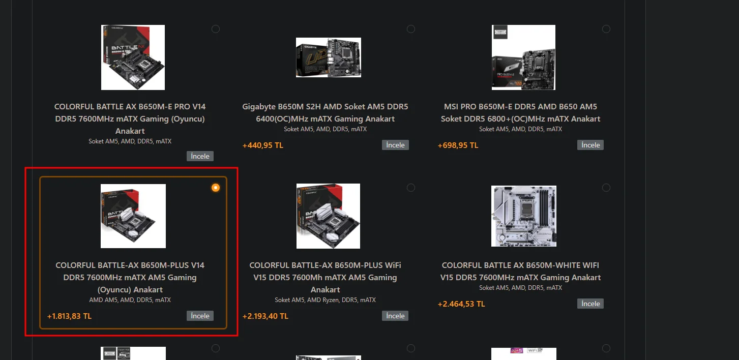This screenshot has width=739, height=360.
Task: Click İncele for B650M-PLUS WiFi V15
Action: click(x=395, y=316)
